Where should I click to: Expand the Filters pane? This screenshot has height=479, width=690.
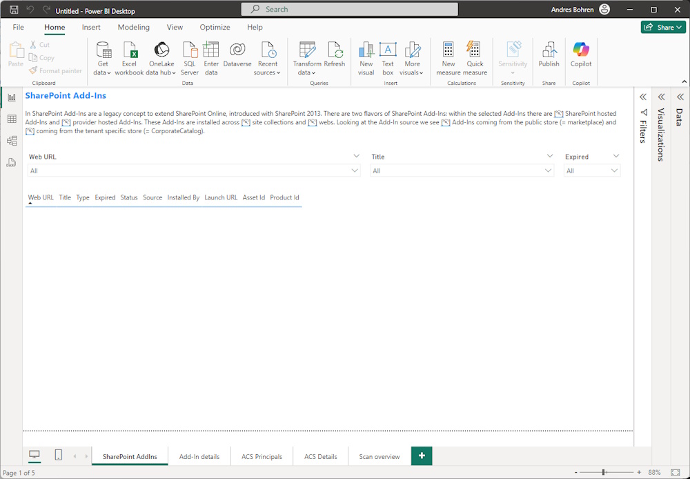point(643,97)
